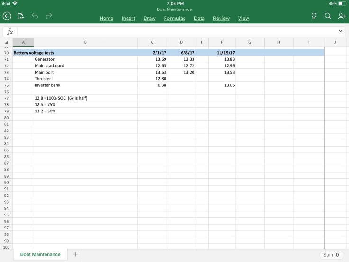Viewport: 349px width, 262px height.
Task: Open the search magnifier icon
Action: tap(328, 16)
